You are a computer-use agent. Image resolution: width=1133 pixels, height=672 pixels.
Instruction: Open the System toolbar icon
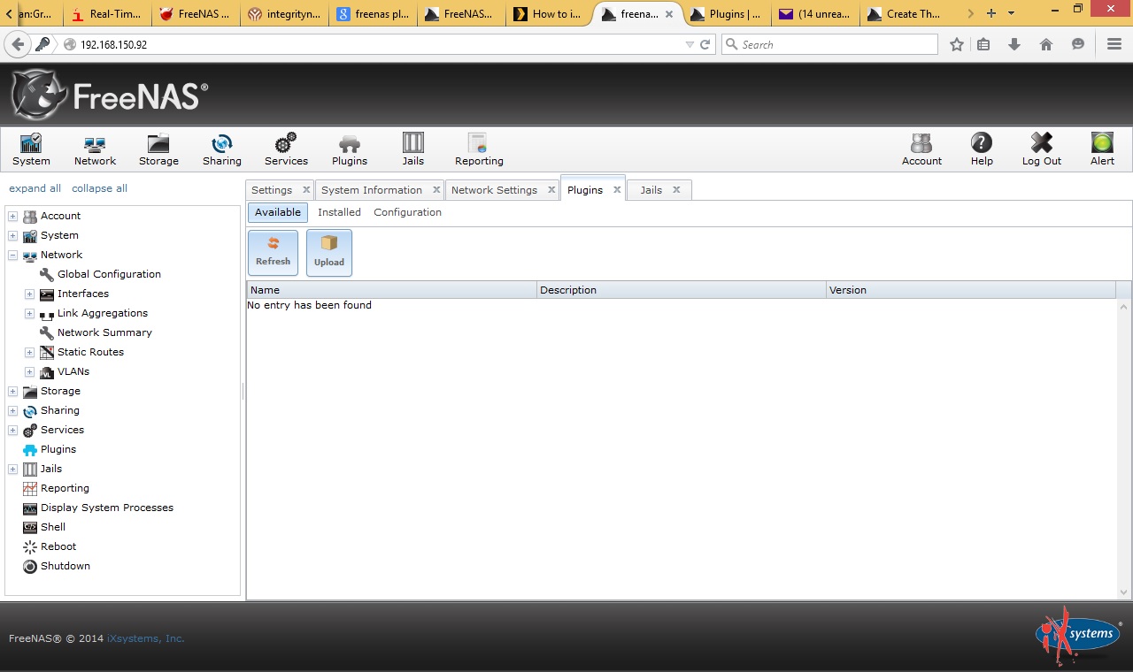tap(31, 149)
